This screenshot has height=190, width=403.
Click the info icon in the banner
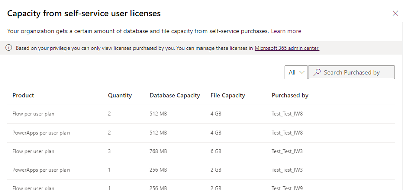click(9, 48)
